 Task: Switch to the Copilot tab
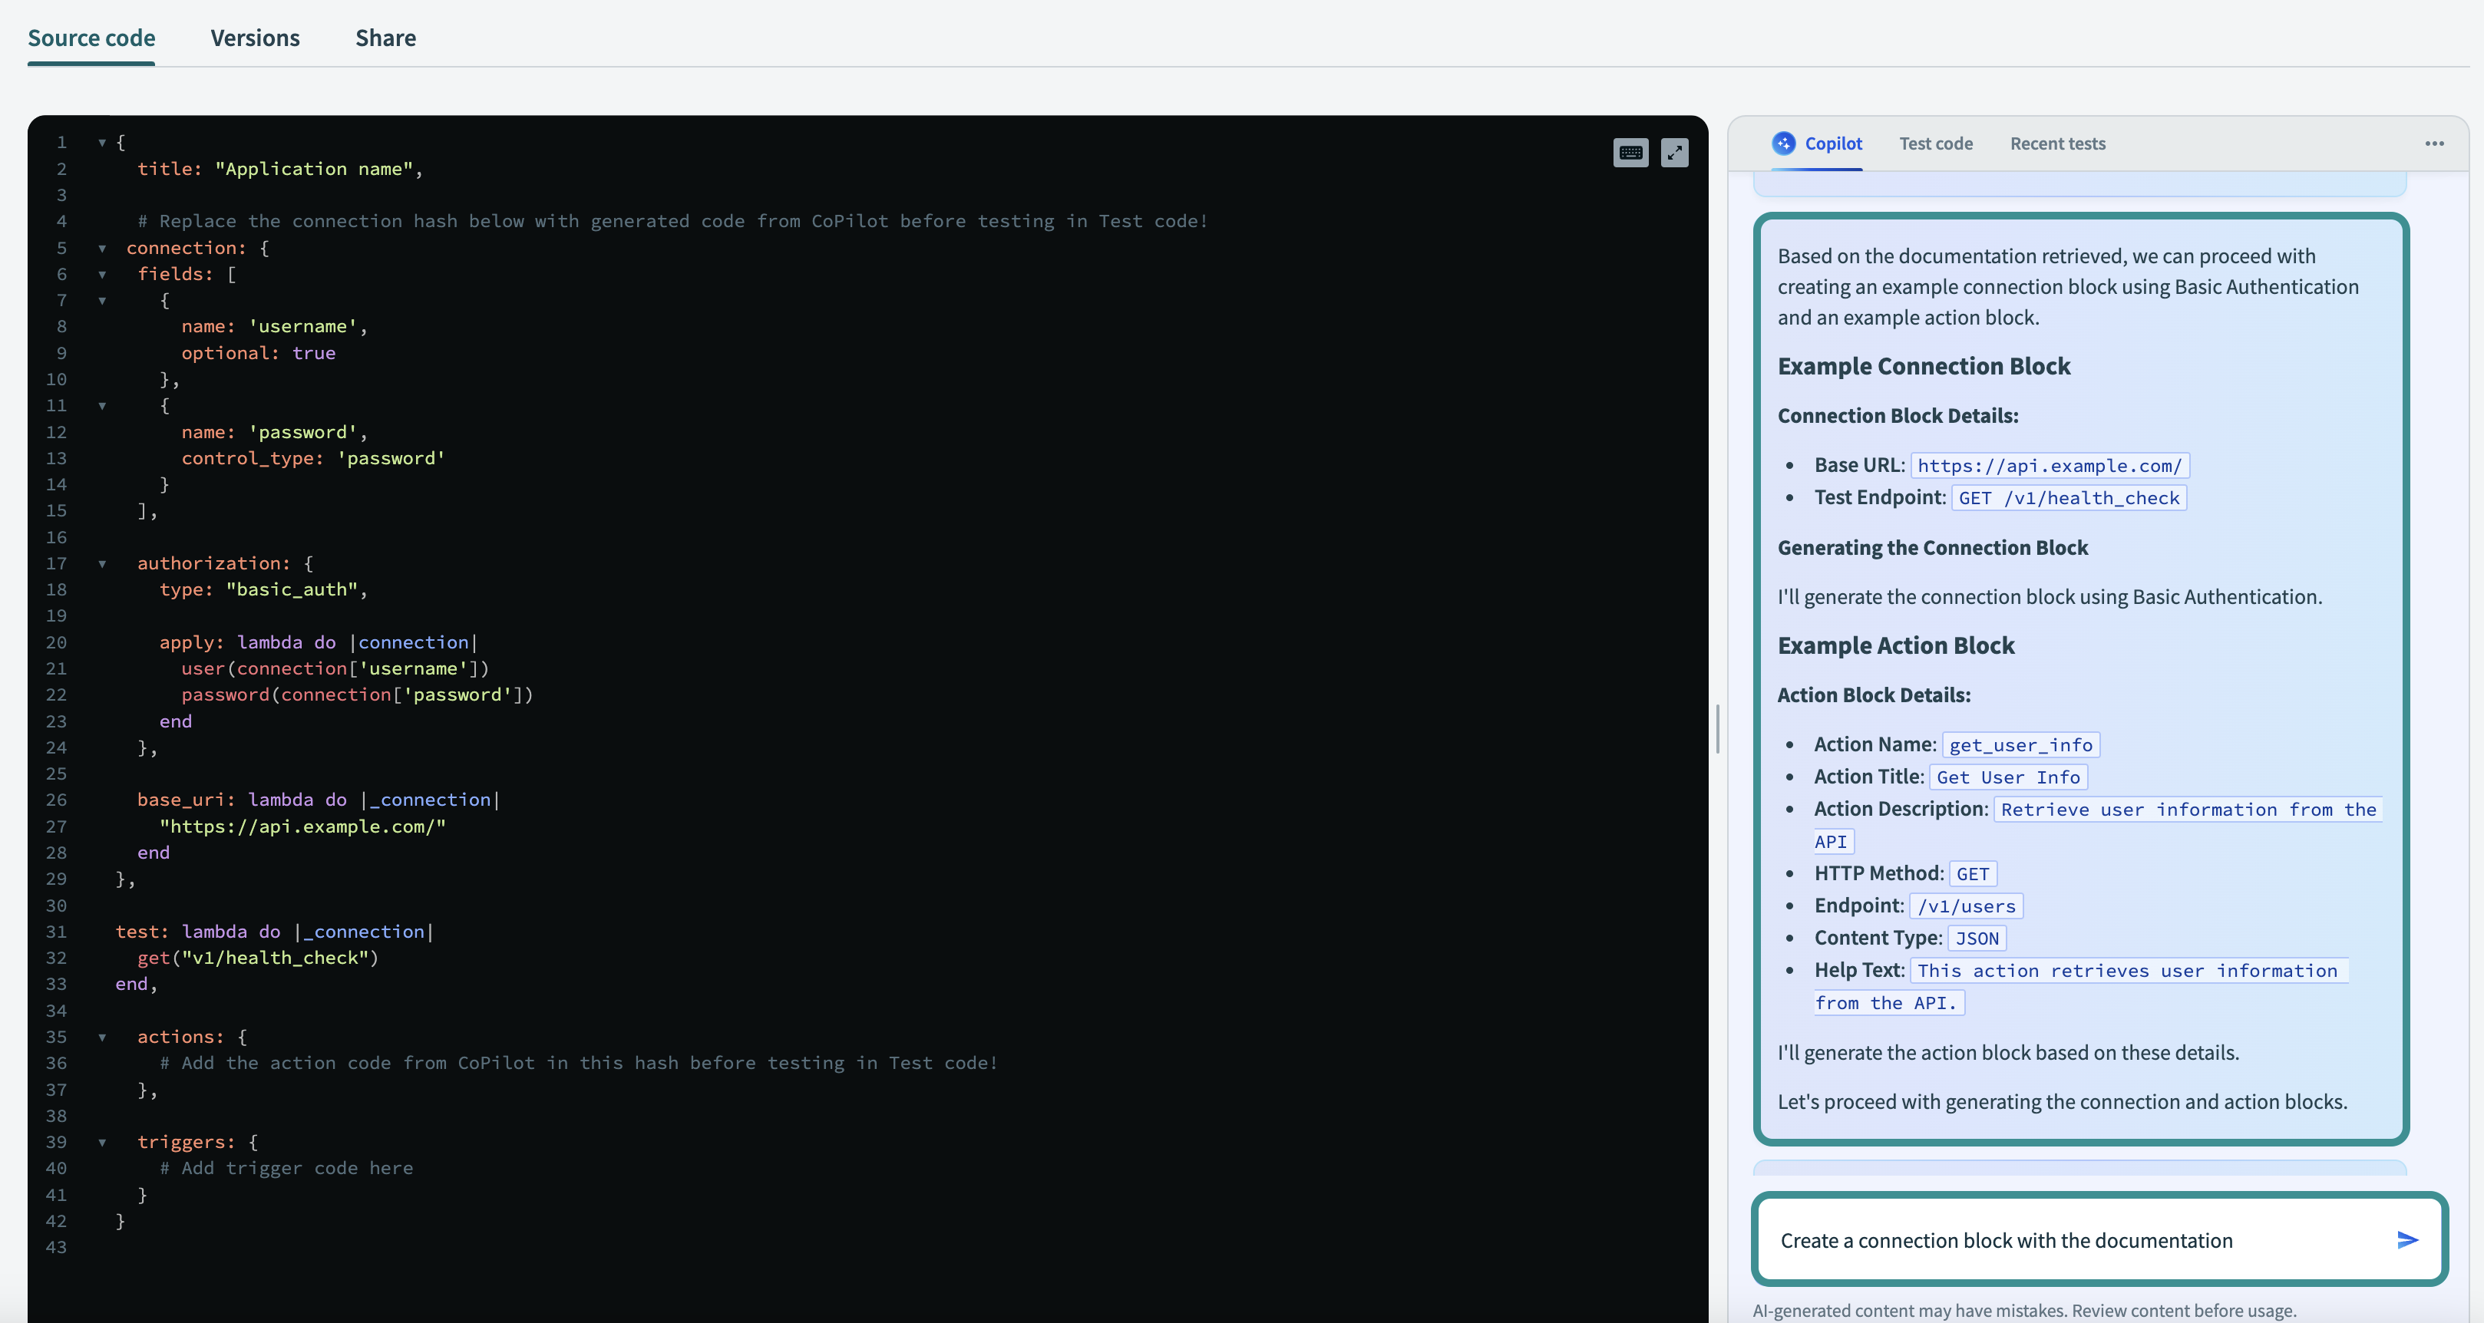1832,143
